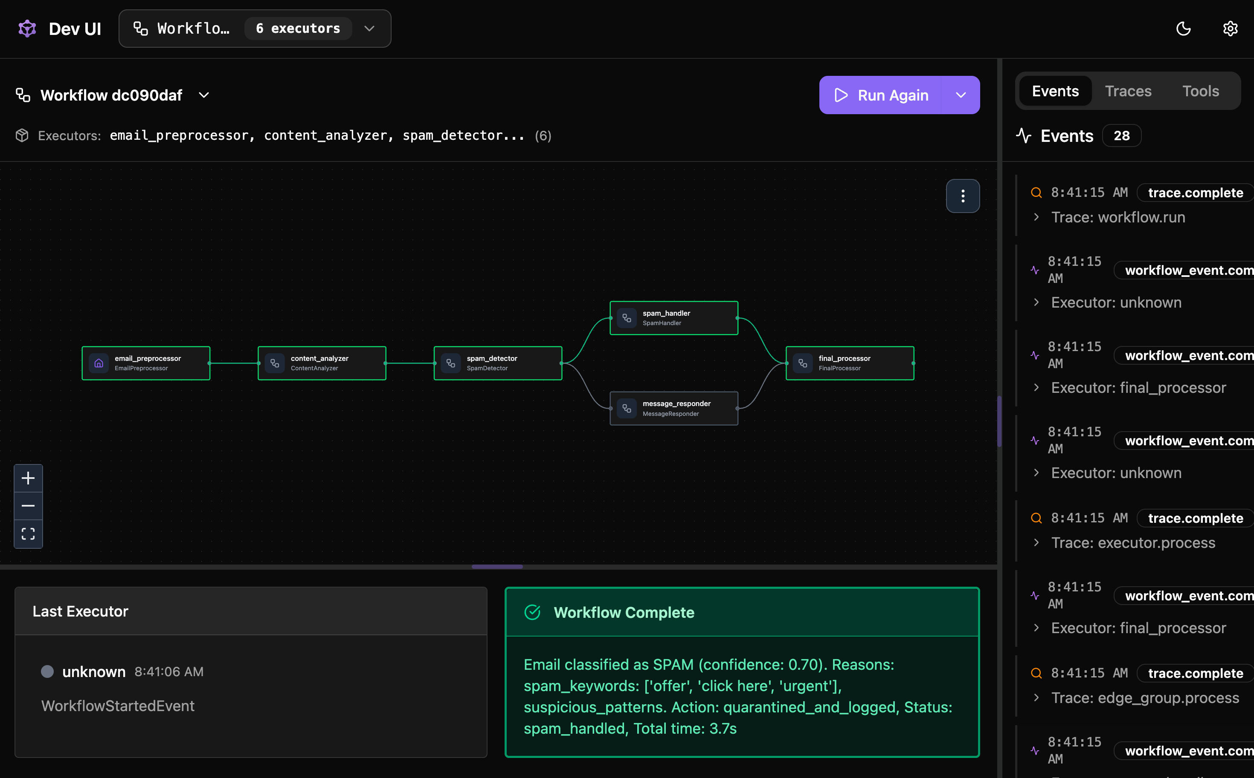
Task: Switch to the Traces tab
Action: coord(1128,91)
